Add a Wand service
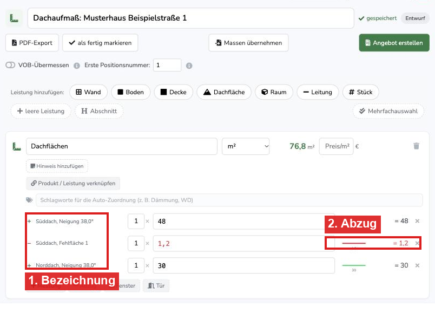The image size is (435, 325). pyautogui.click(x=89, y=92)
